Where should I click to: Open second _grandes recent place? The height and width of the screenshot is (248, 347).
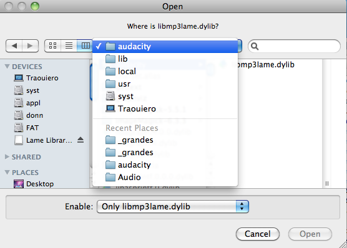165,152
